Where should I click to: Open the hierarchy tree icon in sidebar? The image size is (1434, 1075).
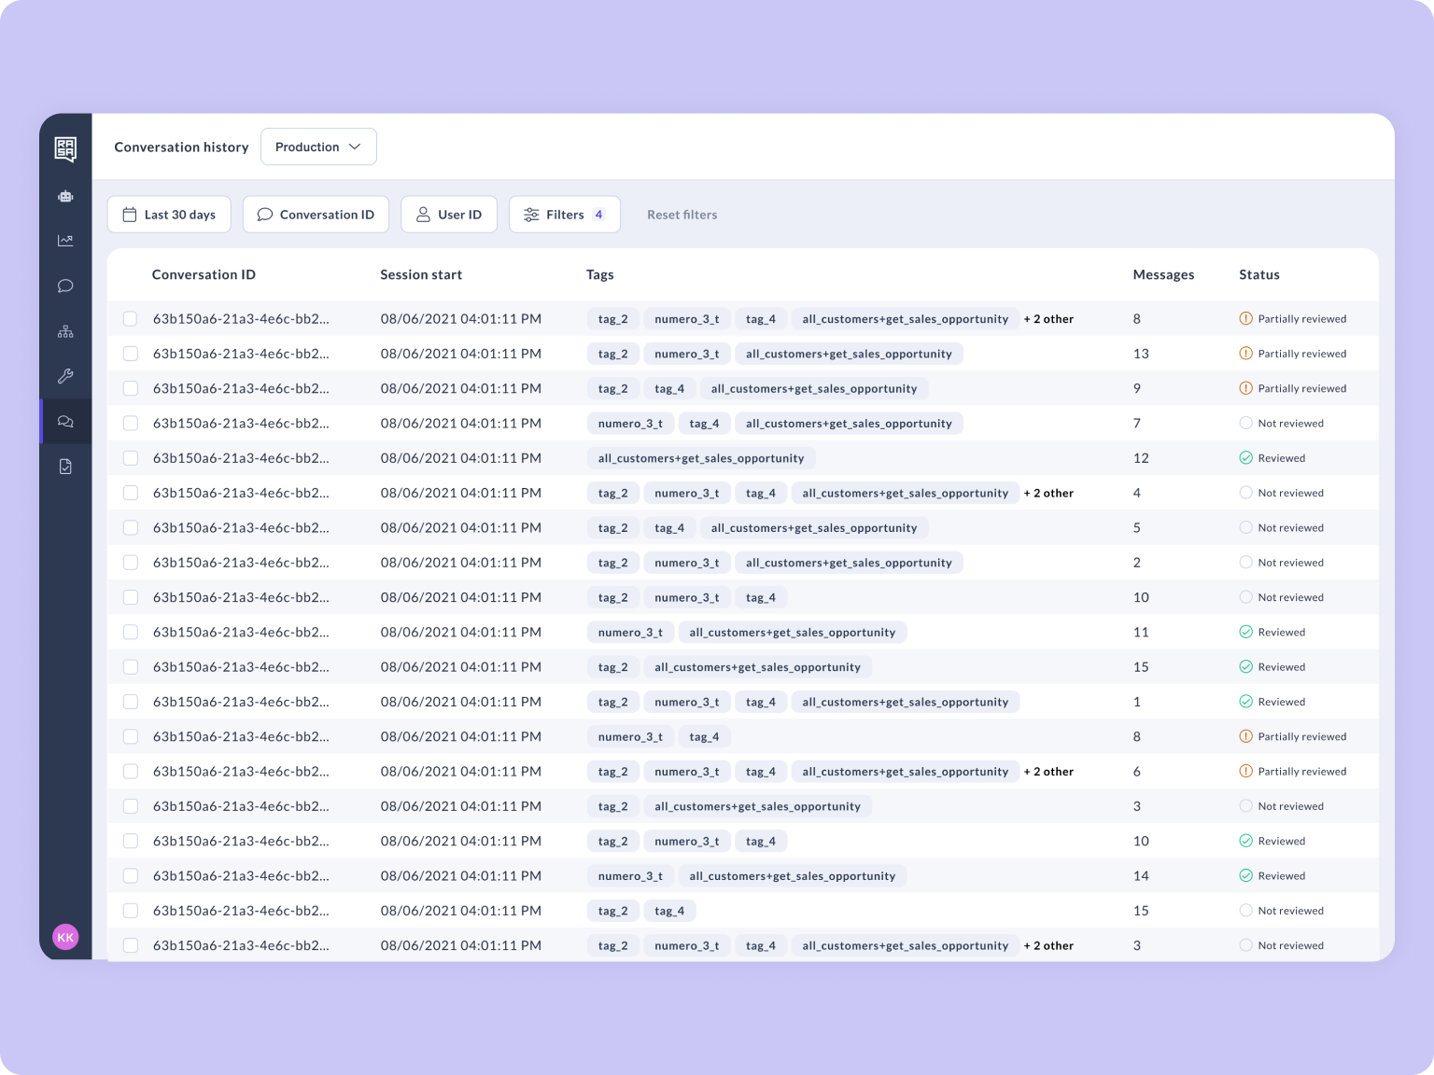pyautogui.click(x=65, y=331)
